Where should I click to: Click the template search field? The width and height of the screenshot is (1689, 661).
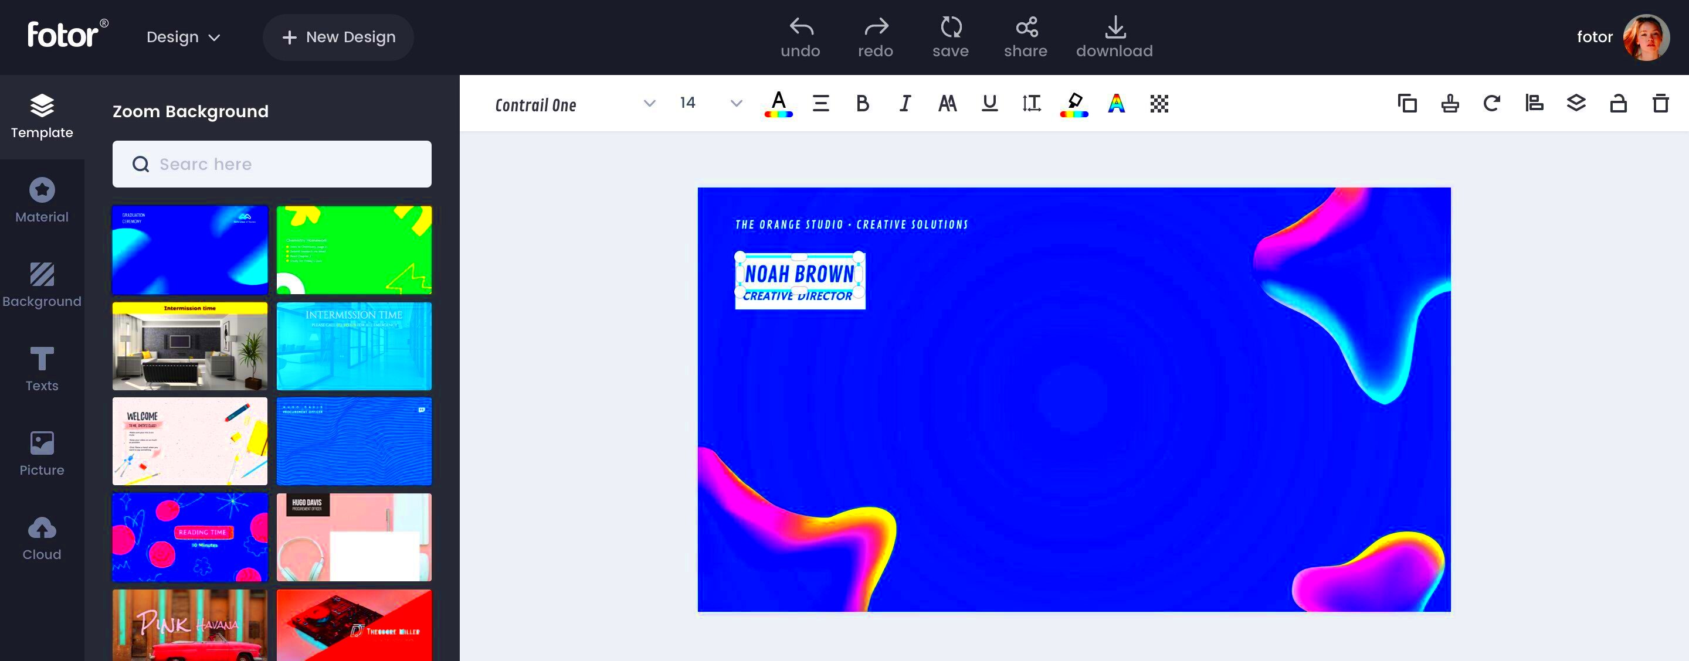coord(272,163)
